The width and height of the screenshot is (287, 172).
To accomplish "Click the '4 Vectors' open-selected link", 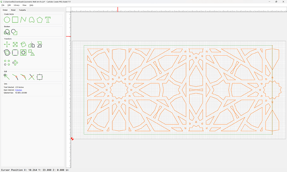I will (18, 90).
